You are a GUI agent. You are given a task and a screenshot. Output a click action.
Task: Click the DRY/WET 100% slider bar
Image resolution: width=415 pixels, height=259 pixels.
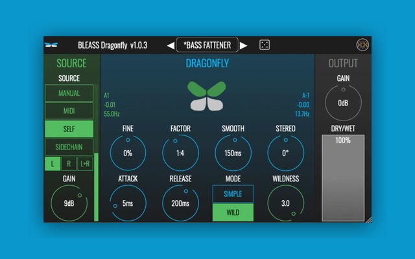pos(343,178)
